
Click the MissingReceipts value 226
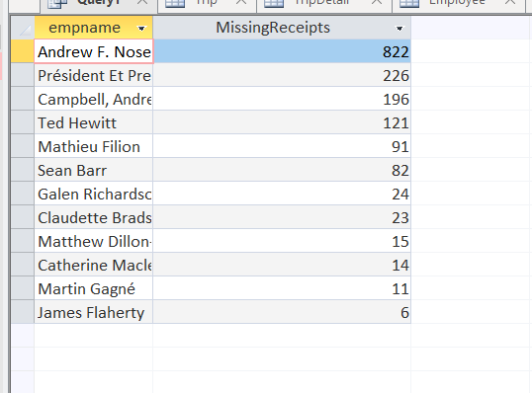click(282, 75)
